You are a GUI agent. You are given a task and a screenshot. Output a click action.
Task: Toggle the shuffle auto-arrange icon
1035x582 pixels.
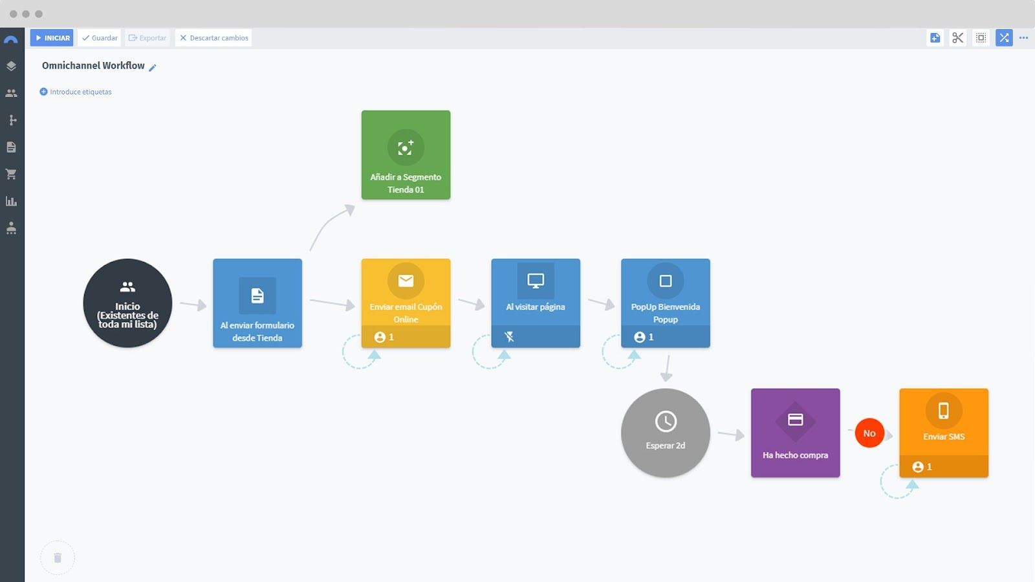point(1004,38)
